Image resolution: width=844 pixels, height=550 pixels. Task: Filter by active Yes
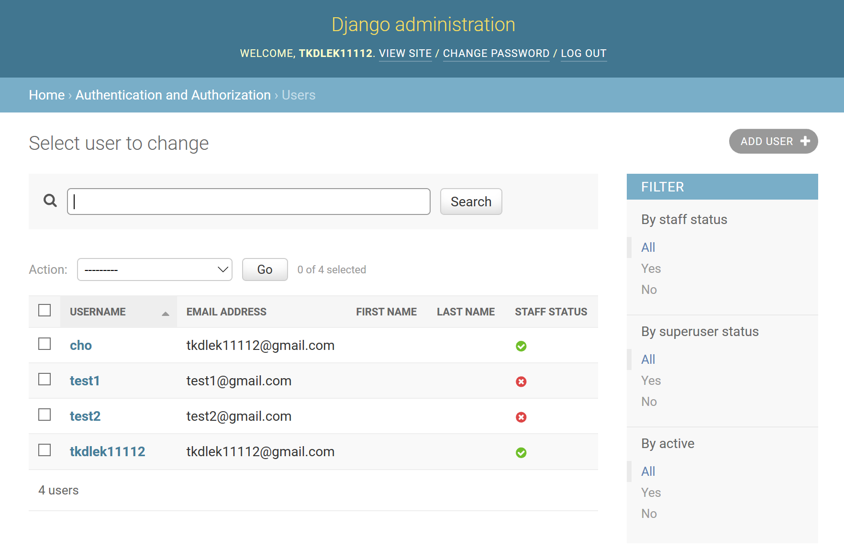651,493
